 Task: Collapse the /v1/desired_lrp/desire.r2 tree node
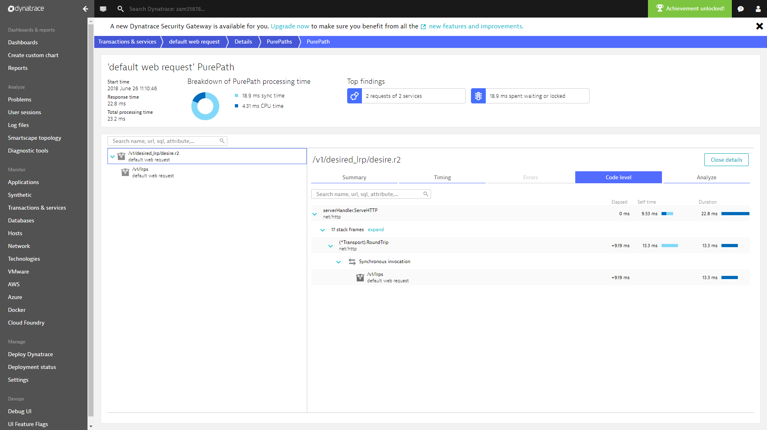113,157
